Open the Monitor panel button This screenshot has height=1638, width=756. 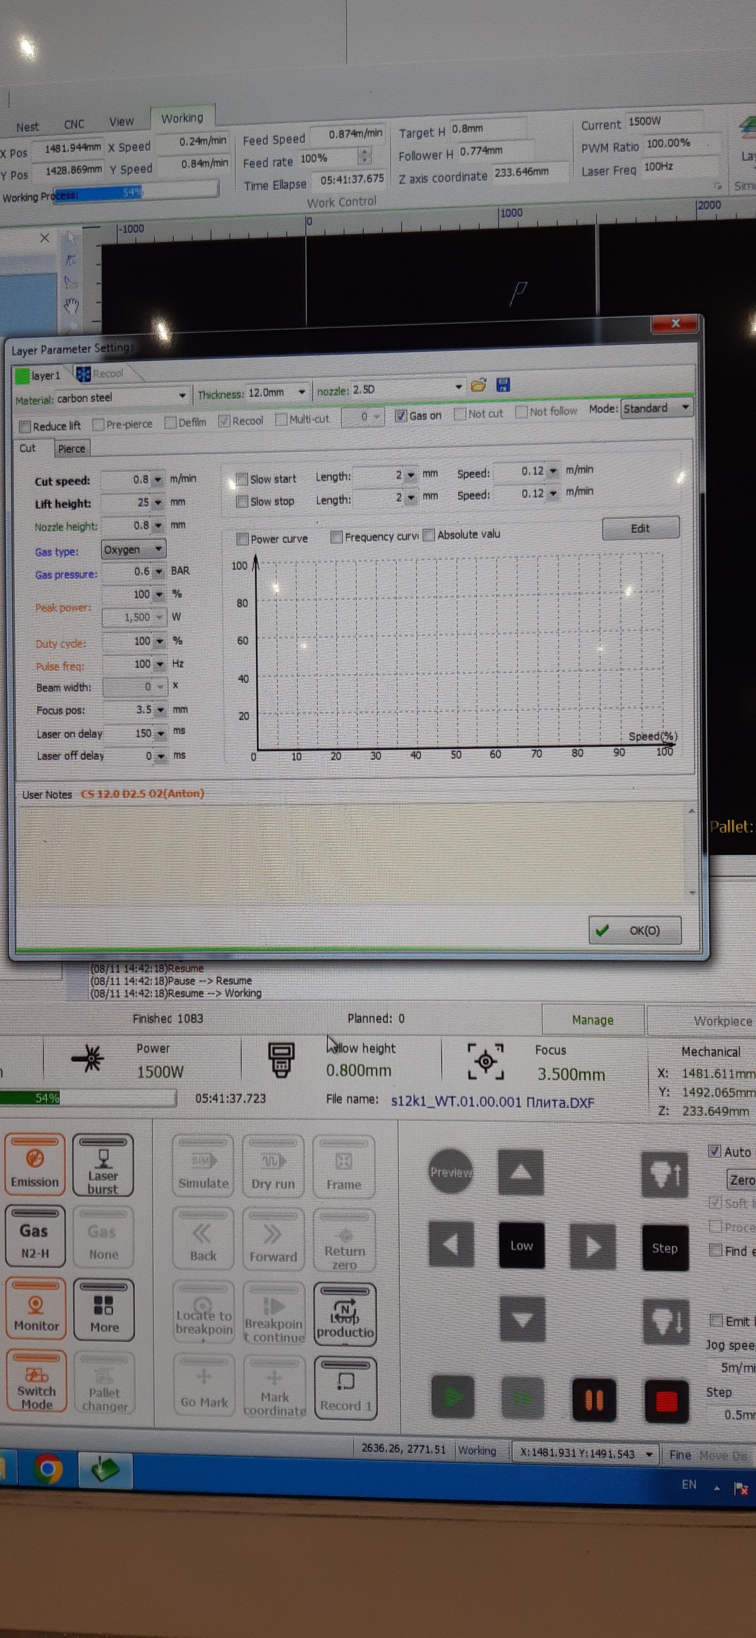coord(36,1309)
